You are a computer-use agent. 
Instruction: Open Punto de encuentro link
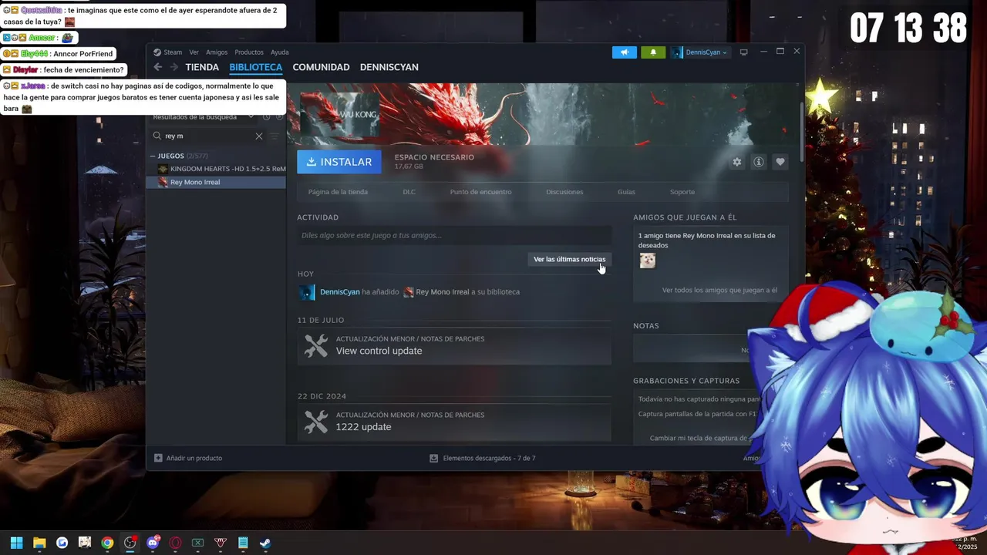pyautogui.click(x=480, y=192)
